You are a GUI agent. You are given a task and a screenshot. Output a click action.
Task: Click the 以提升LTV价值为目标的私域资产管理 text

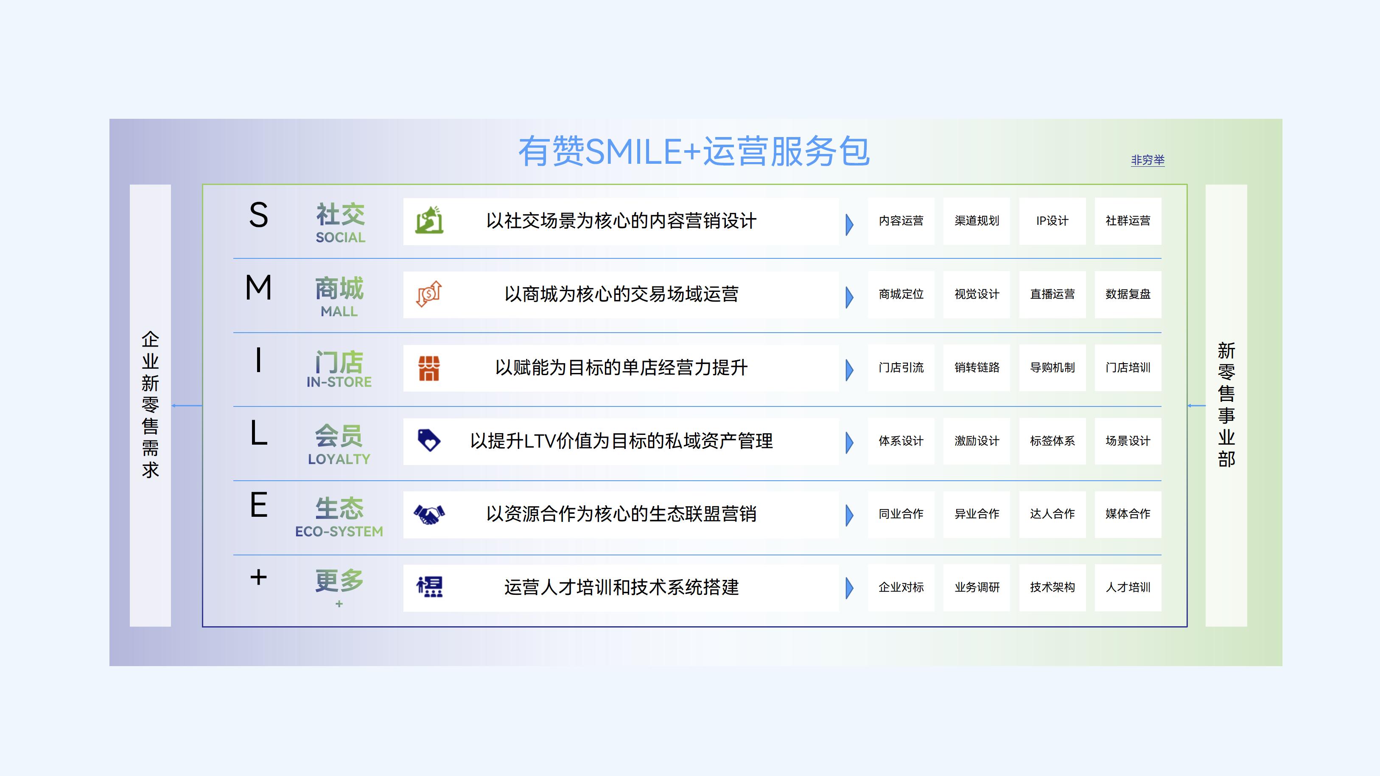(x=621, y=441)
